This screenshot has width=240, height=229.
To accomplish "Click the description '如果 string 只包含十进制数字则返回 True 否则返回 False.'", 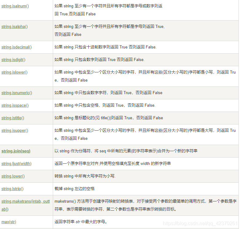I will tap(106, 47).
